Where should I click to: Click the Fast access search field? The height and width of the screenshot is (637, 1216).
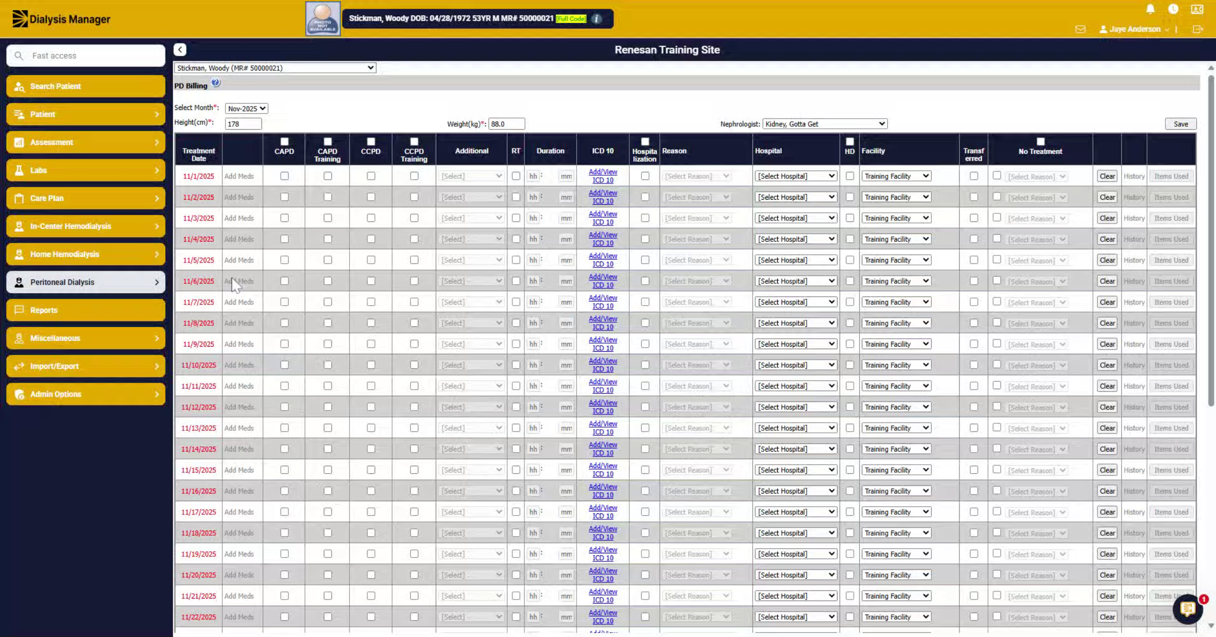coord(86,56)
